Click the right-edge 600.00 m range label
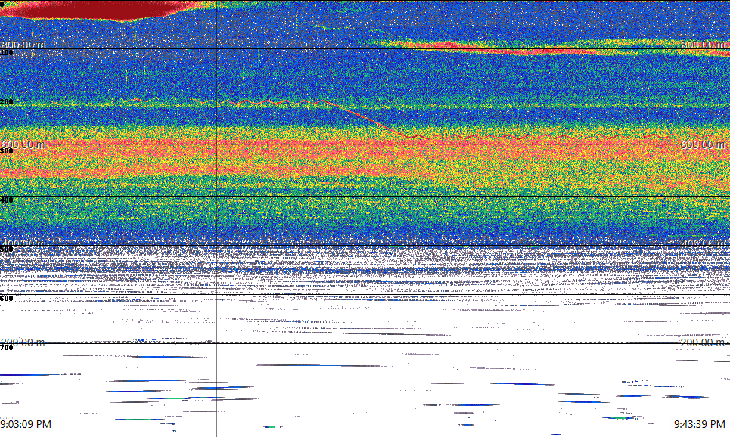 703,144
